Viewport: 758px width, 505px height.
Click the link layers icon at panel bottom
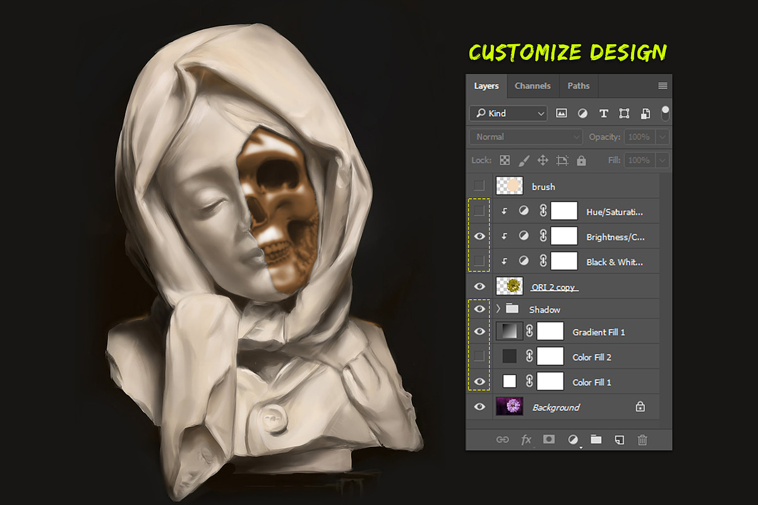(503, 439)
